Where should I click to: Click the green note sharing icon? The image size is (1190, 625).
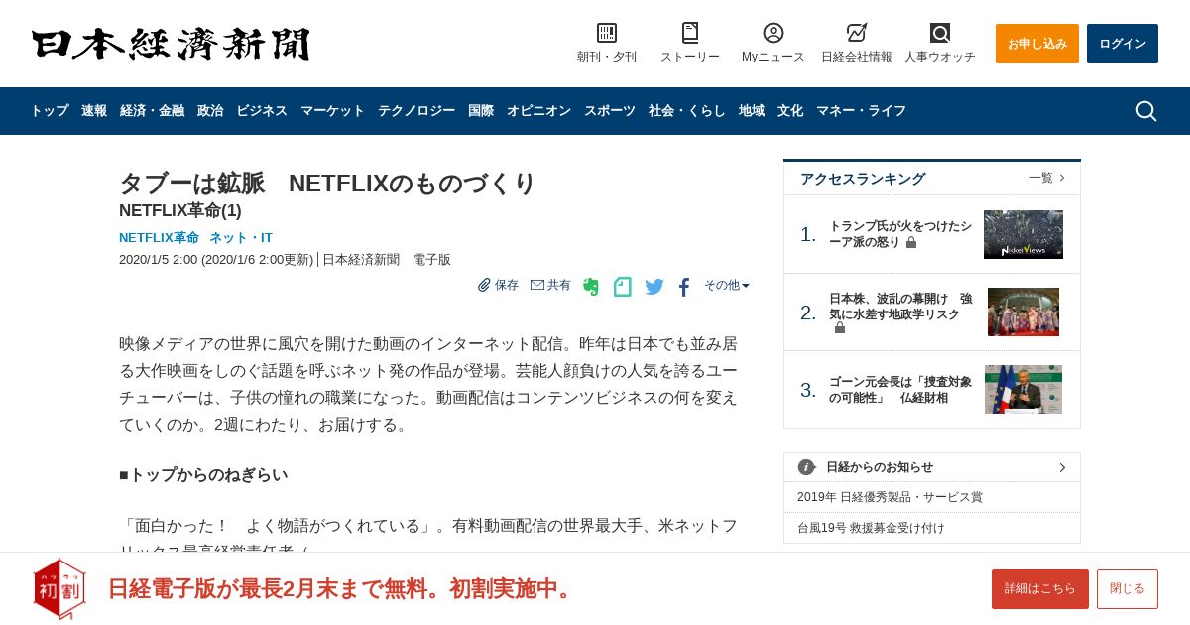pyautogui.click(x=622, y=287)
